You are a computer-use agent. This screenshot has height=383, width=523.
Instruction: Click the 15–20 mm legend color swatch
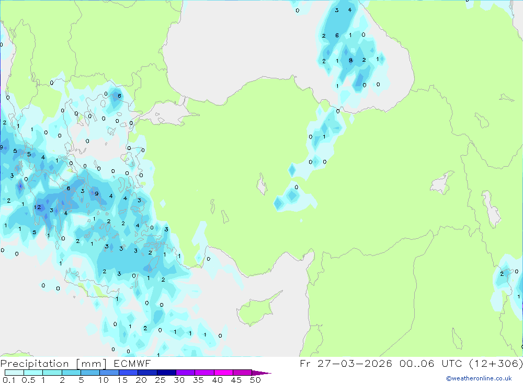[x=128, y=373]
